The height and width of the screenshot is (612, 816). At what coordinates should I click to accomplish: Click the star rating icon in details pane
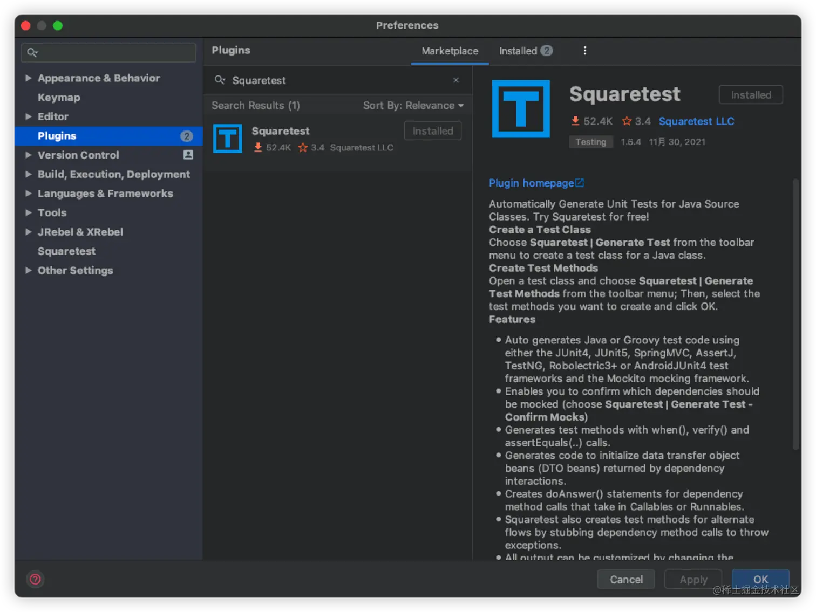[627, 121]
